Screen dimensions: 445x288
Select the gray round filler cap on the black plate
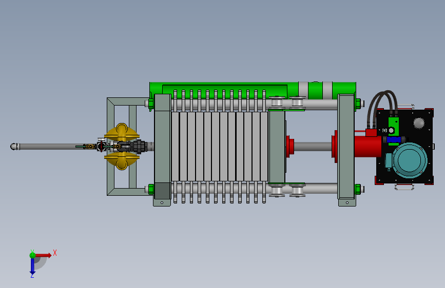(x=419, y=123)
